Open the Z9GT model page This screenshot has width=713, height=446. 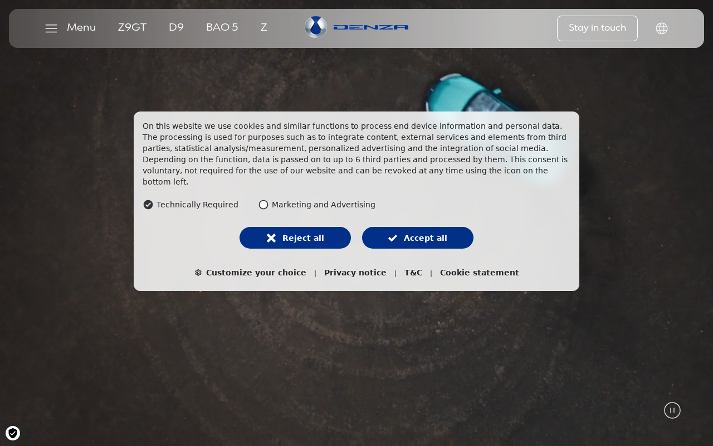click(x=132, y=28)
